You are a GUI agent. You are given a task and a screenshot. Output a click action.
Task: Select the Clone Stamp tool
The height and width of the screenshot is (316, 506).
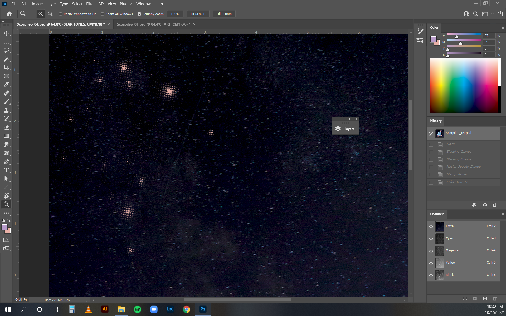[x=6, y=110]
